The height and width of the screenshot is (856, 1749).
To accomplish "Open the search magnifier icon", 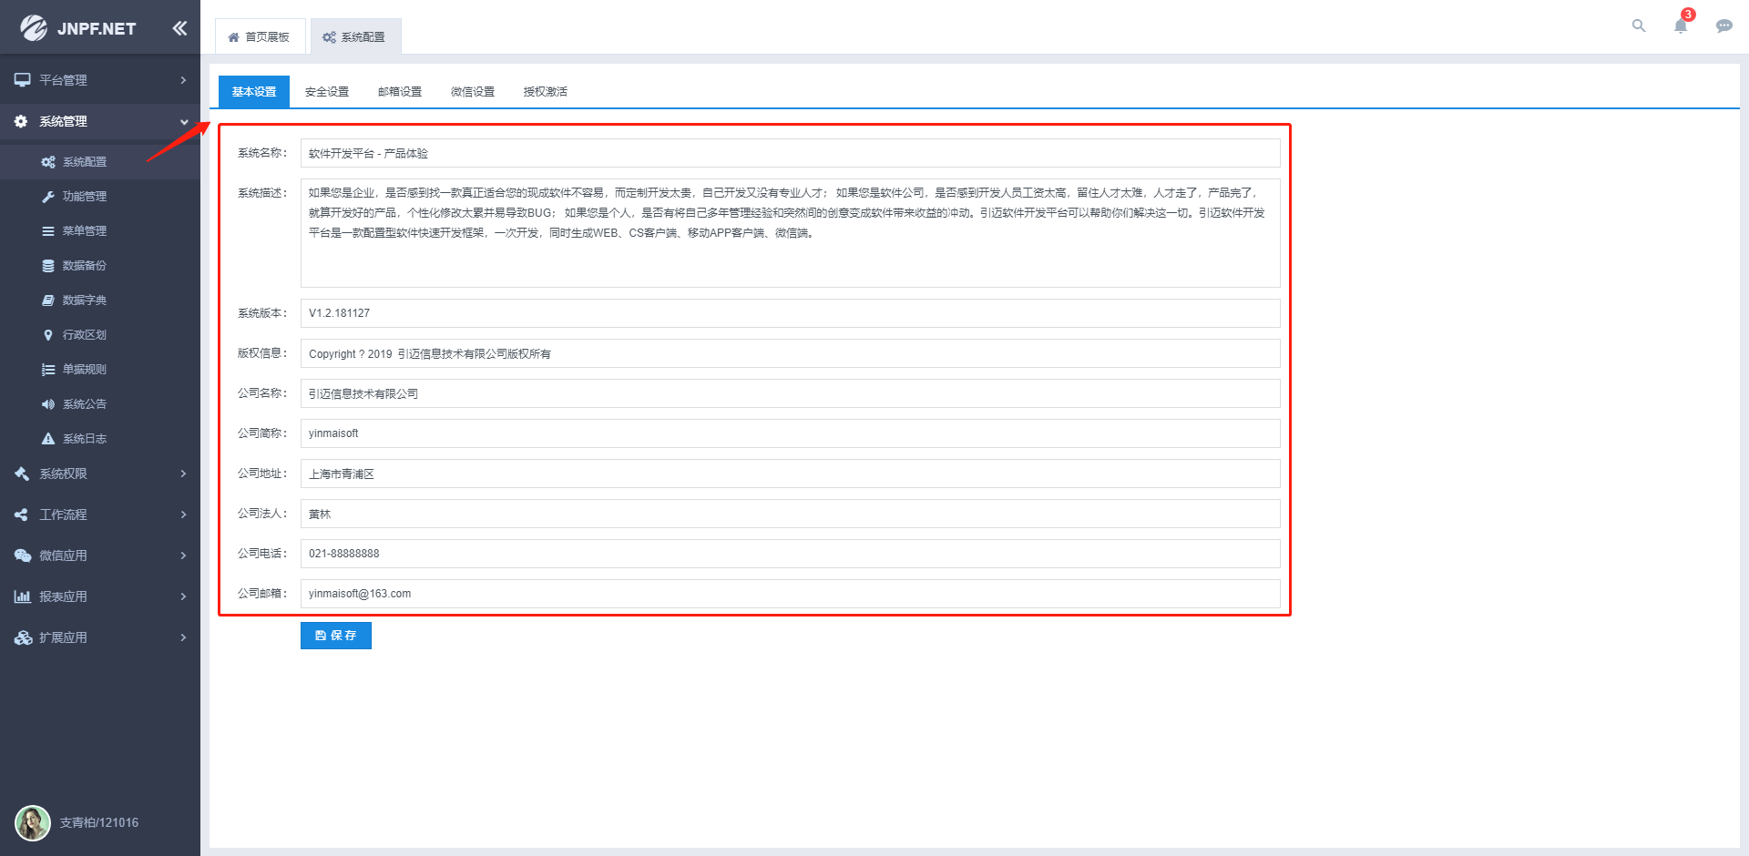I will click(1639, 25).
